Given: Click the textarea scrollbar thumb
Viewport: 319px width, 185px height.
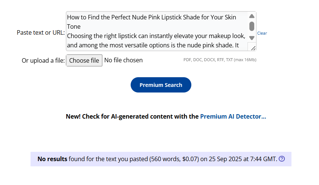Looking at the screenshot, I should pos(252,26).
